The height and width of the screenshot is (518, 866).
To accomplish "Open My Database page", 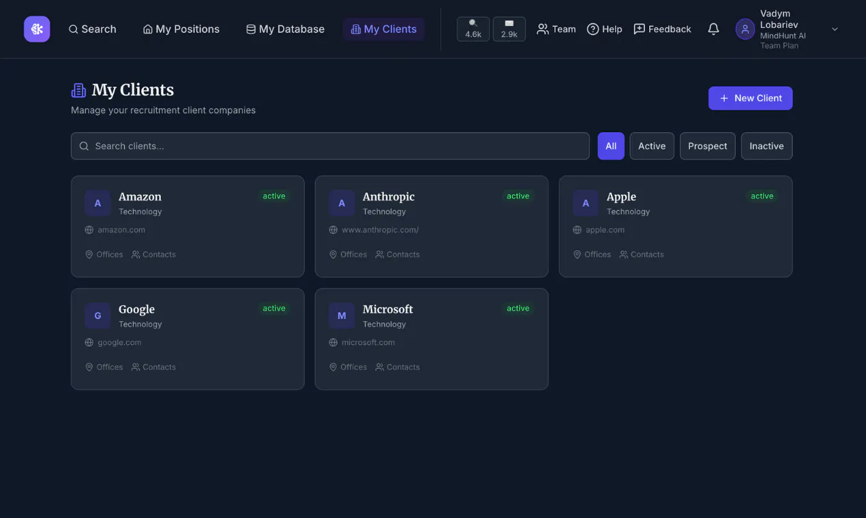I will tap(285, 29).
